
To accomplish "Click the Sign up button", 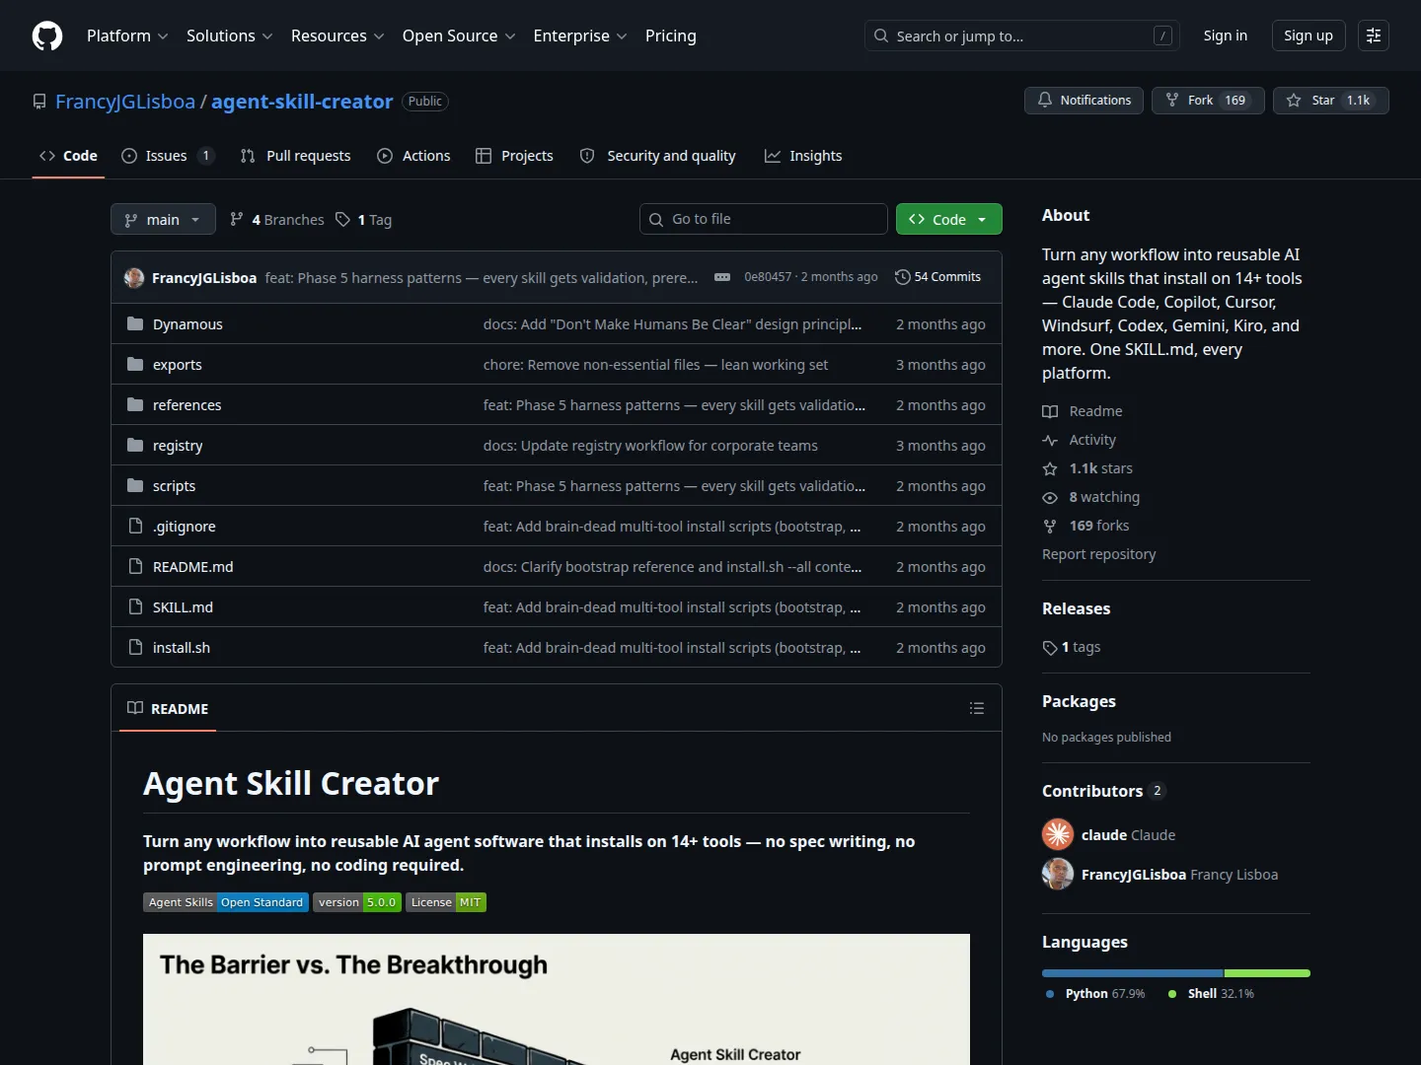I will tap(1309, 35).
